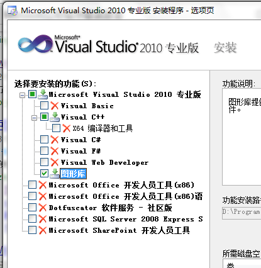Click the 功能安装路径 D:\Program input field
The width and height of the screenshot is (261, 268).
tap(242, 213)
